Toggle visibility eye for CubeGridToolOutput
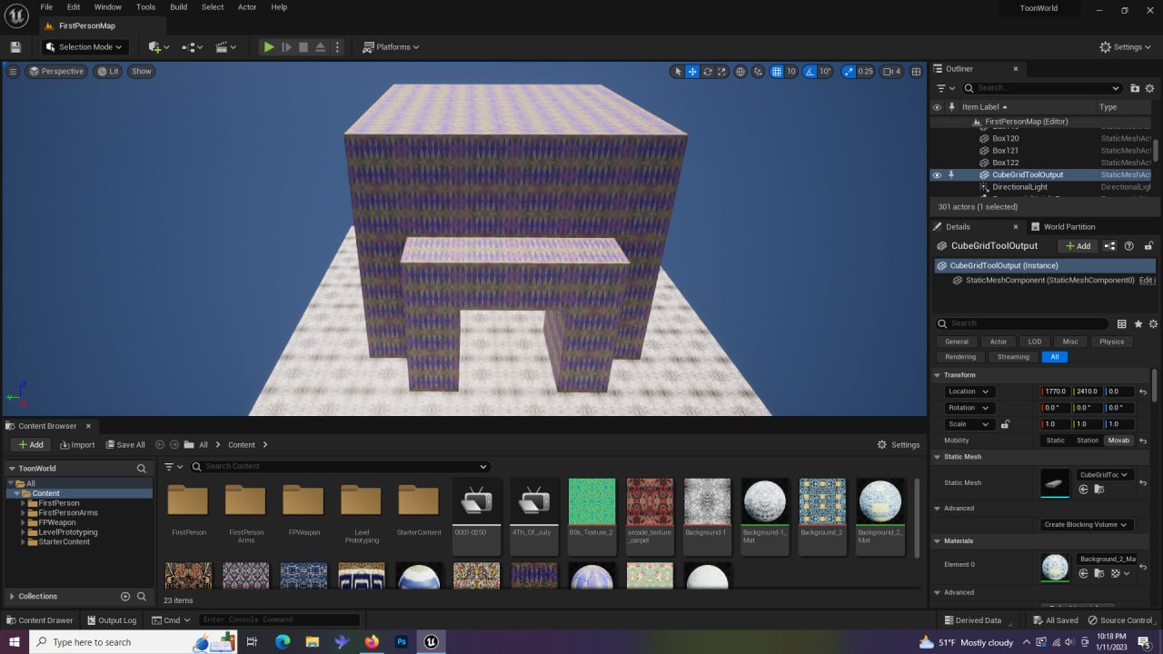This screenshot has height=654, width=1163. coord(937,175)
